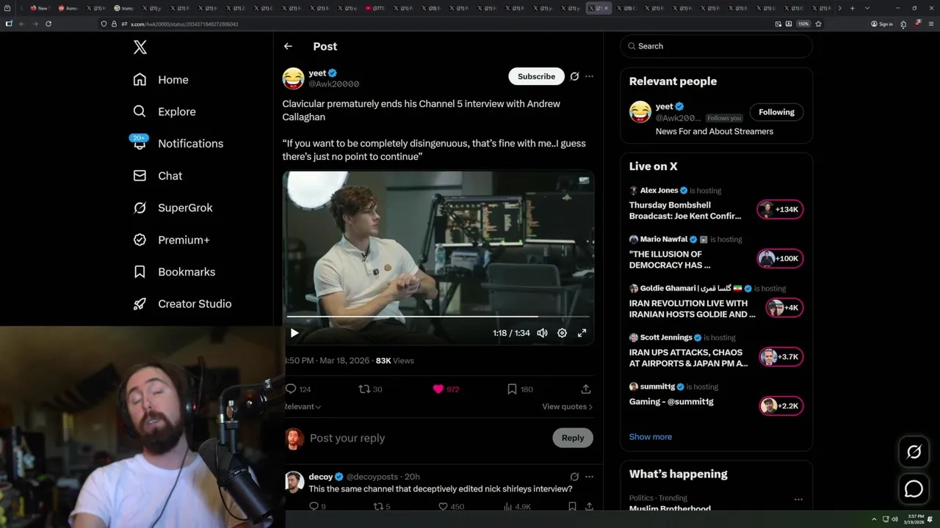Click decoy's username on reply

pyautogui.click(x=321, y=477)
